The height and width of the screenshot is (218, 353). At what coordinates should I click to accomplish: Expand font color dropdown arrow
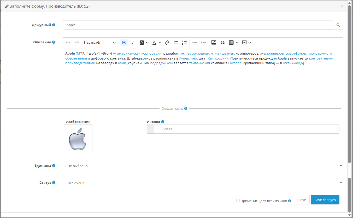point(160,43)
